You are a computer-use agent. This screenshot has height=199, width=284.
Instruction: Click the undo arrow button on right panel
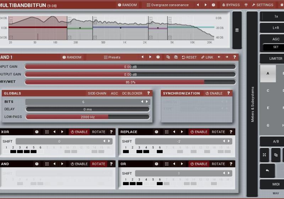click(x=267, y=171)
